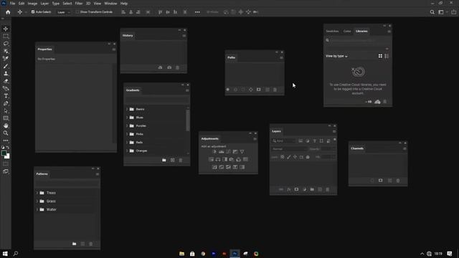Click the Gradients panel vertical scrollbar
Screen dimensions: 459x258
pos(188,120)
